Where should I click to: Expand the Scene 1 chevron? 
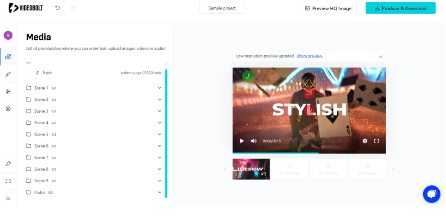point(159,88)
